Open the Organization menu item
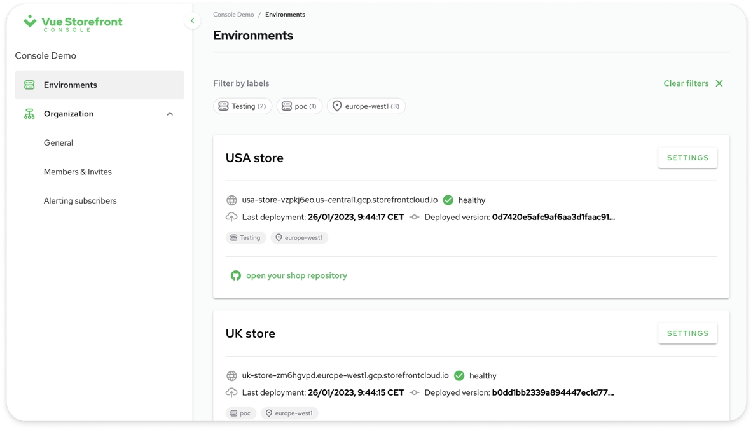The height and width of the screenshot is (430, 753). (x=99, y=114)
